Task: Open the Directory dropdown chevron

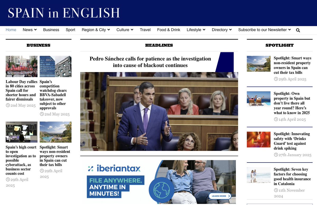Action: click(x=230, y=30)
